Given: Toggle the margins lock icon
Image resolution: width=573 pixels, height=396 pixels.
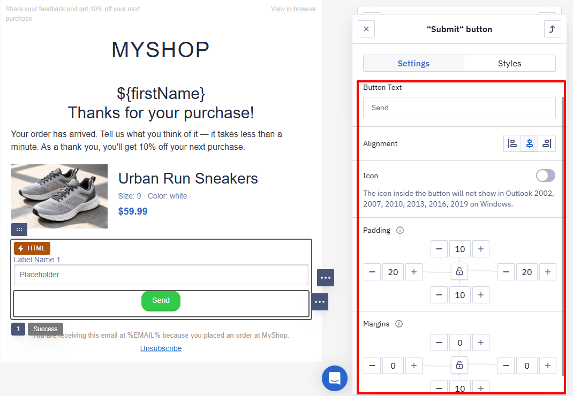Looking at the screenshot, I should (459, 364).
